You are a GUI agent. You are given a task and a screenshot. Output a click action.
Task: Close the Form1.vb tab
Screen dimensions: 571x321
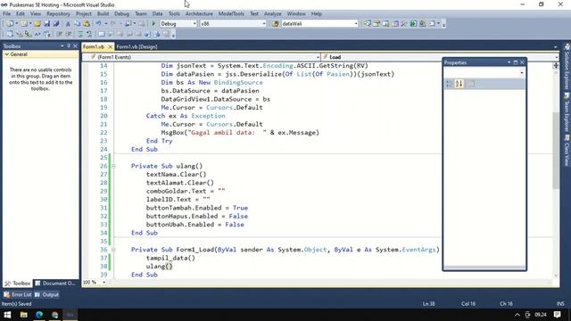click(110, 46)
